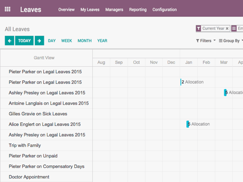Image resolution: width=243 pixels, height=182 pixels.
Task: Remove the Current Year filter tag
Action: tap(227, 28)
